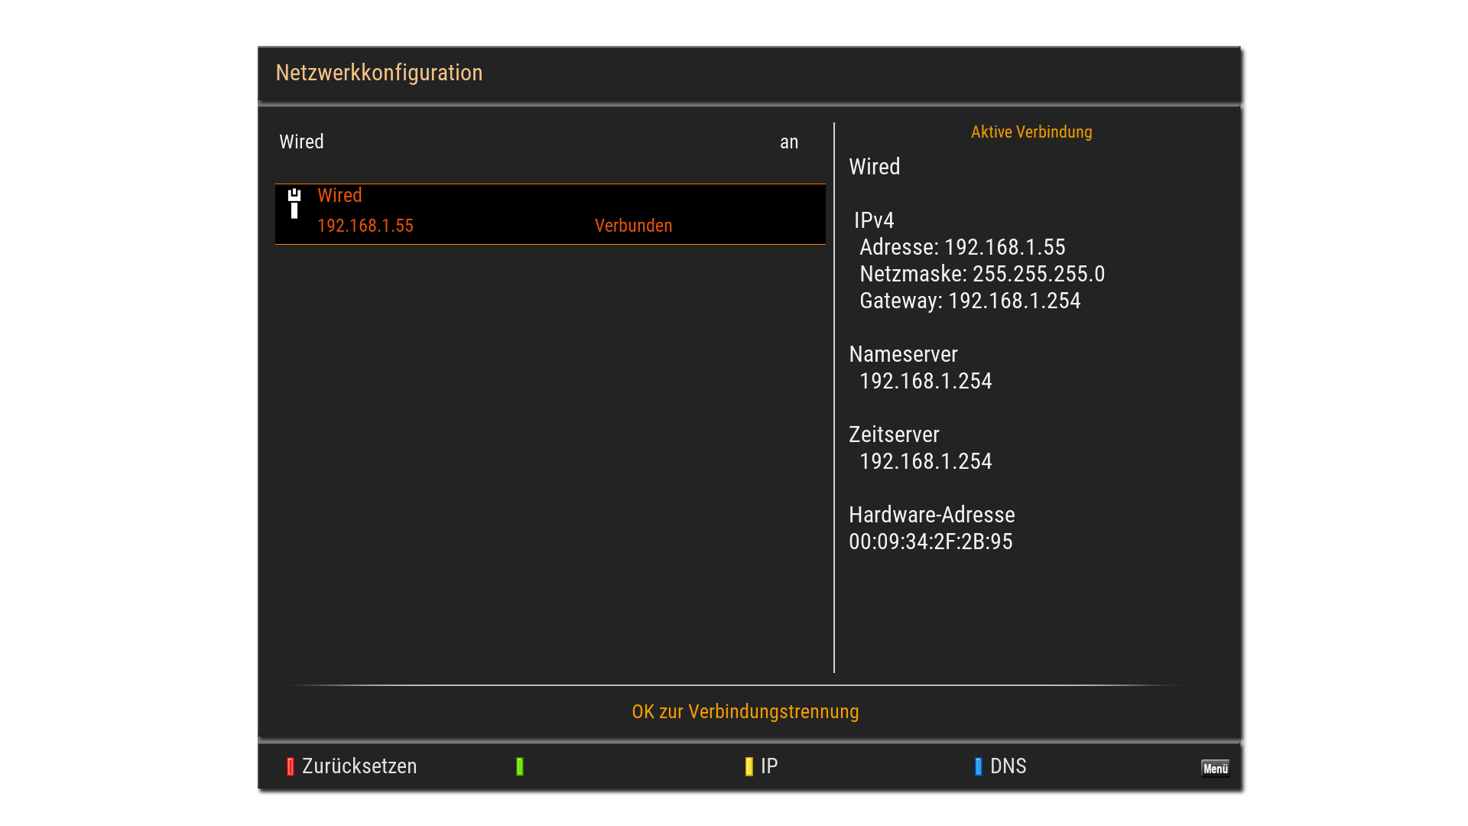Click the Verbunden status text

[633, 226]
